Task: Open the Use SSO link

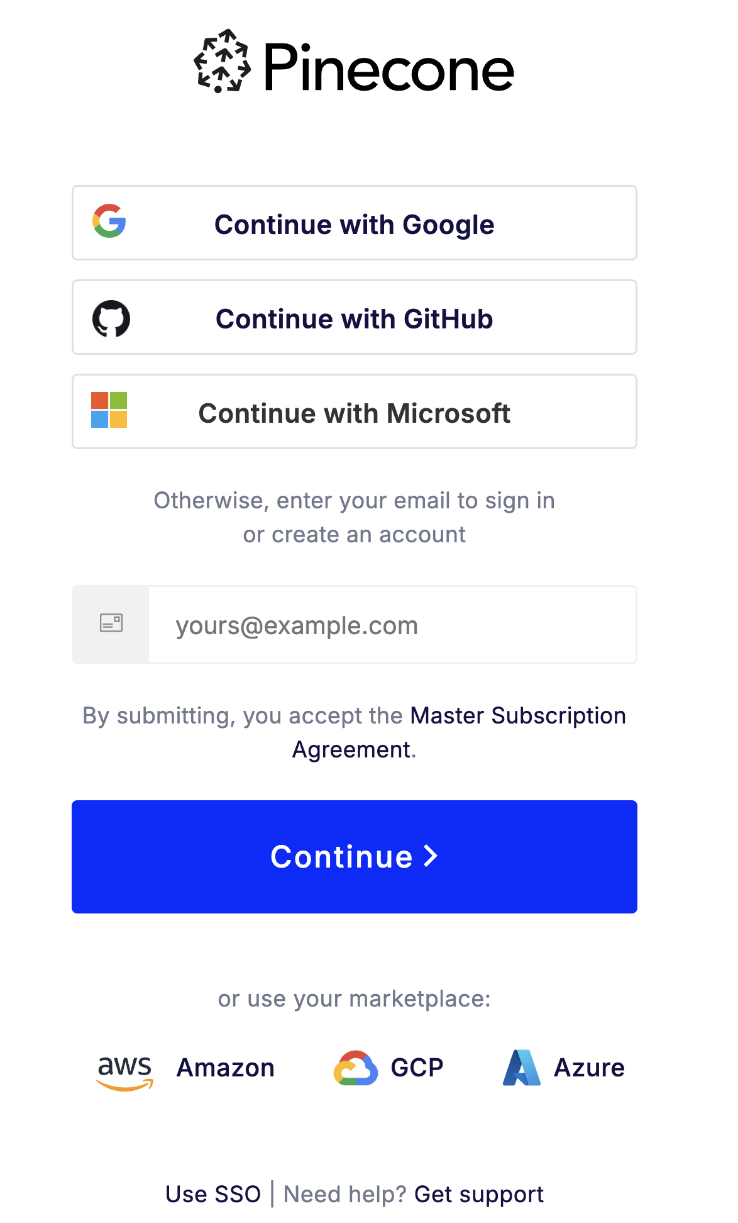Action: pyautogui.click(x=213, y=1194)
